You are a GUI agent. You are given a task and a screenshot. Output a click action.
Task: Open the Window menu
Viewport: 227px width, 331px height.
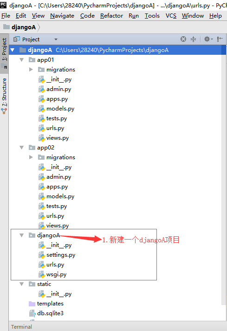click(193, 16)
